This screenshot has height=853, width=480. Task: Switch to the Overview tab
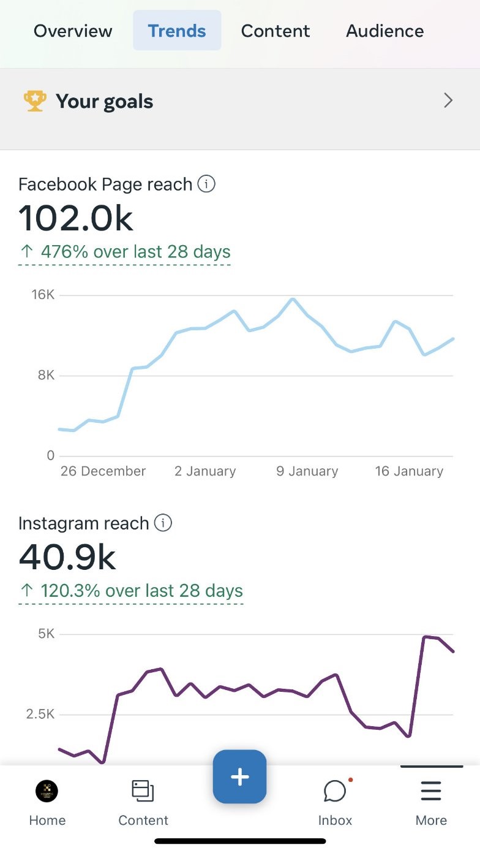pos(73,31)
